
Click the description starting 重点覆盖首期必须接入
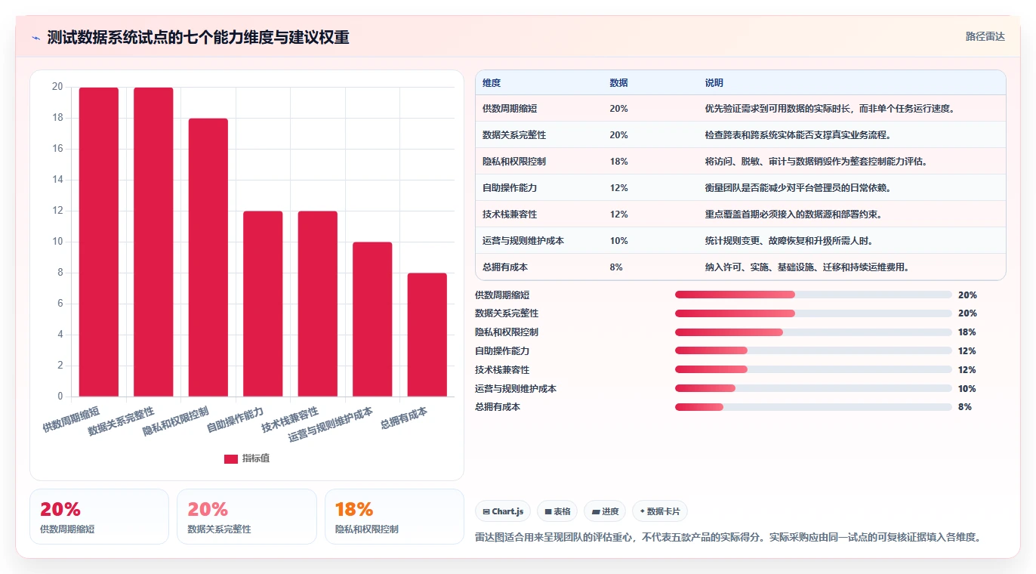794,214
